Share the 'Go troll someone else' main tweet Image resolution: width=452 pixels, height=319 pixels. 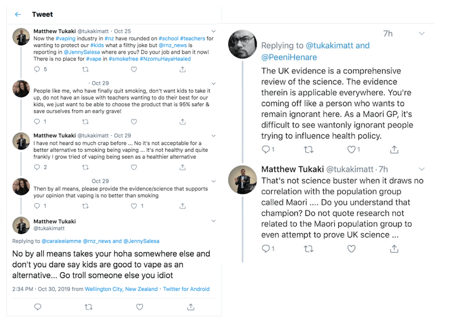coord(191,307)
